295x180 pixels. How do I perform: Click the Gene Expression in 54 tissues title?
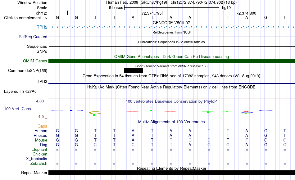(x=171, y=76)
